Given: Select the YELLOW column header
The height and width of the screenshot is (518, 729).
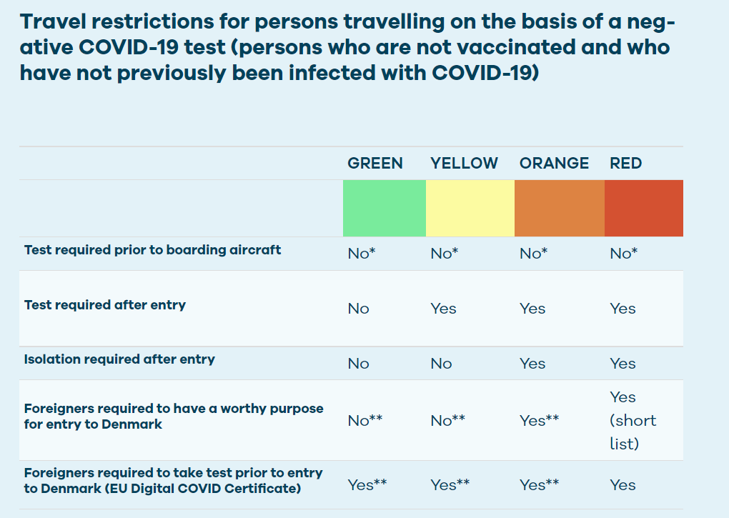Looking at the screenshot, I should [x=464, y=163].
